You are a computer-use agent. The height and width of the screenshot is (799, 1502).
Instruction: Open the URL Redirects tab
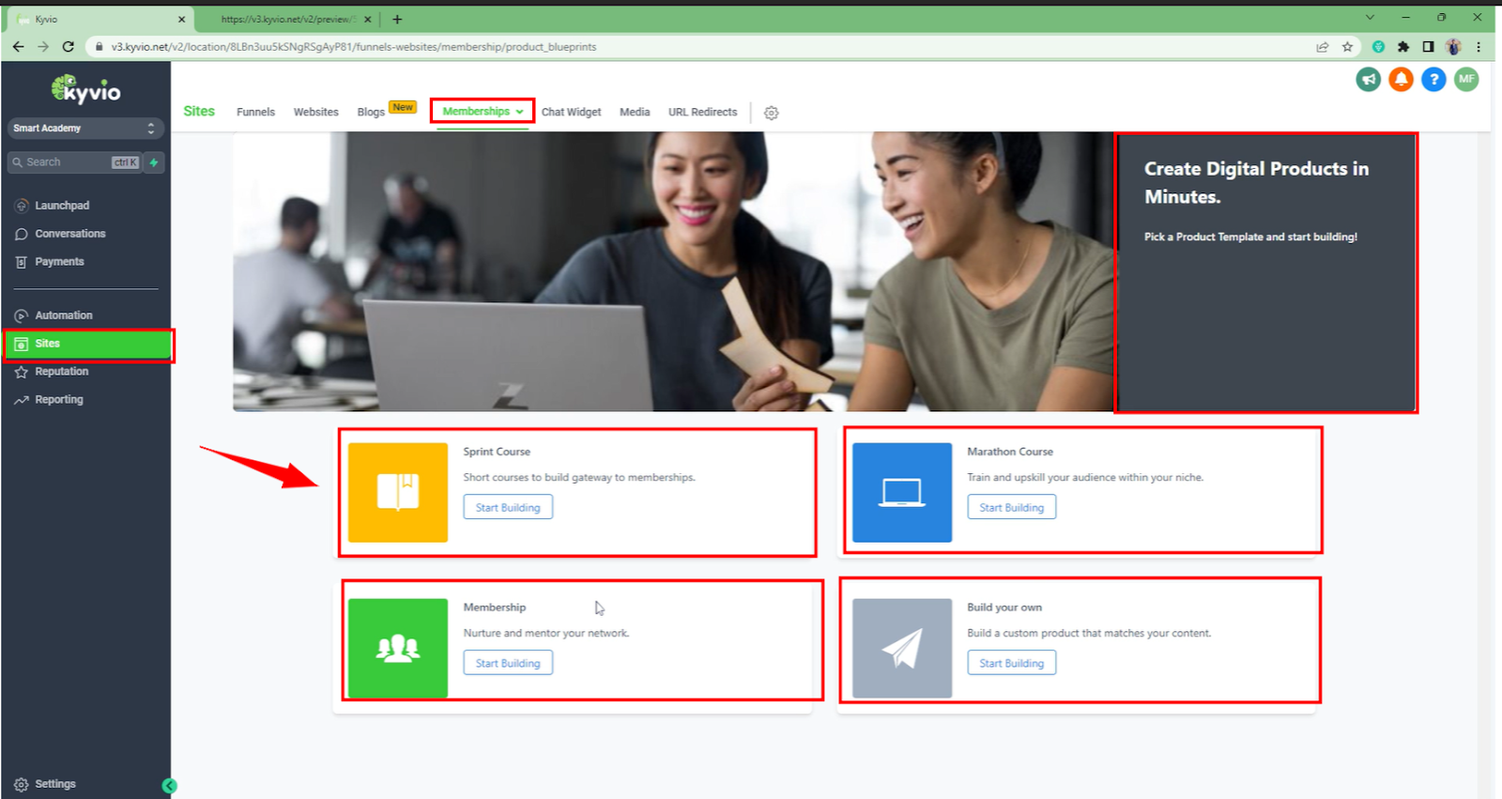[702, 113]
